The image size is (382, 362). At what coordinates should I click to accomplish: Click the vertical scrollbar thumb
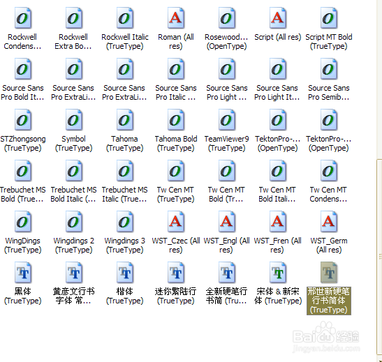click(x=379, y=257)
